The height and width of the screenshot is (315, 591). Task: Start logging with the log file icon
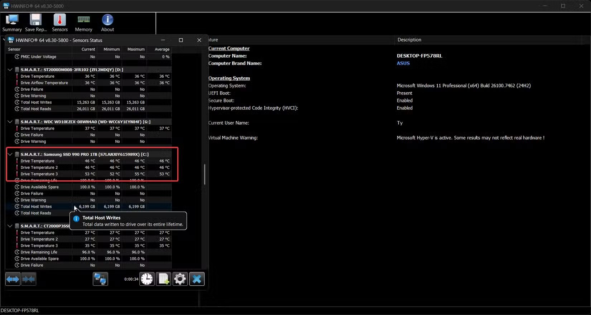(x=164, y=279)
